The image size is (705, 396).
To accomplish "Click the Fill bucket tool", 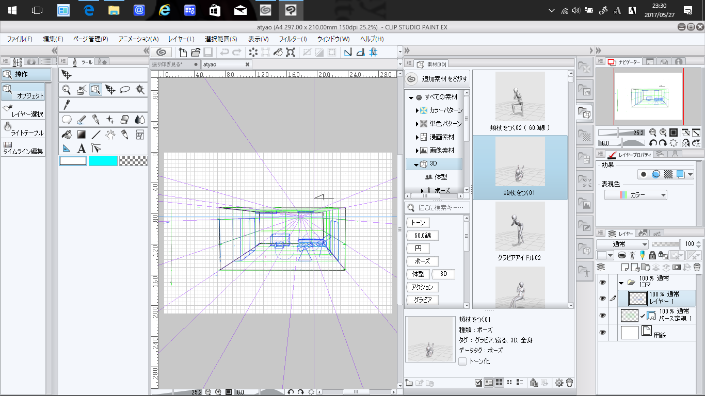I will (67, 135).
